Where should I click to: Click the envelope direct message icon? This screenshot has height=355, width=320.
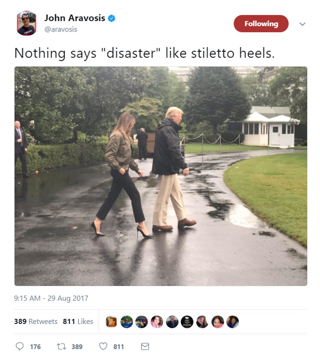(145, 347)
